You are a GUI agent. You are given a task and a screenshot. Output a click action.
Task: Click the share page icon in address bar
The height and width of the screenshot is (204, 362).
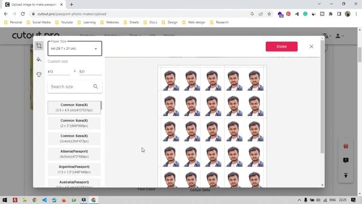click(261, 14)
